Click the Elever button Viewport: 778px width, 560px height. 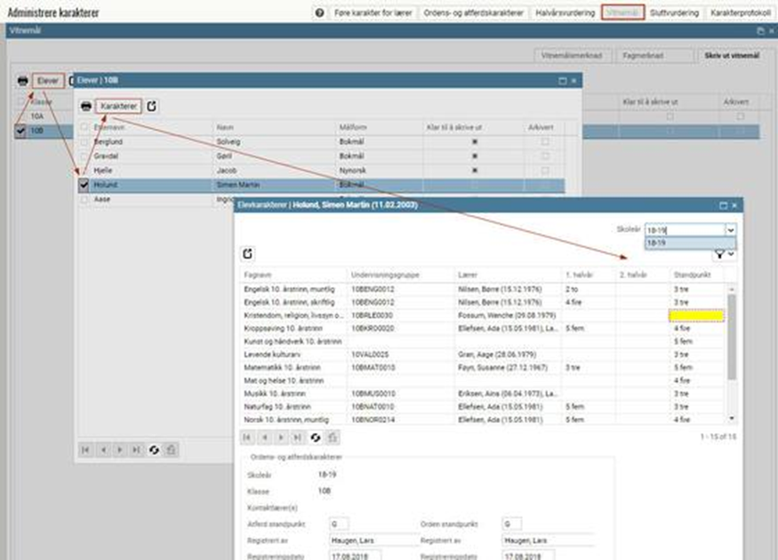[x=48, y=81]
